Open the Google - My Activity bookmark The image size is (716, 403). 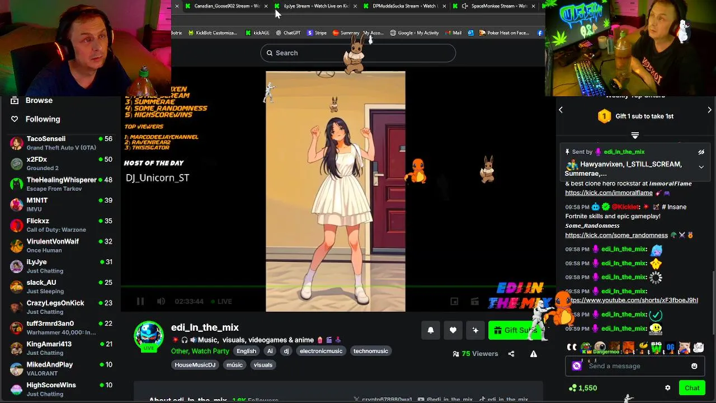click(x=414, y=33)
